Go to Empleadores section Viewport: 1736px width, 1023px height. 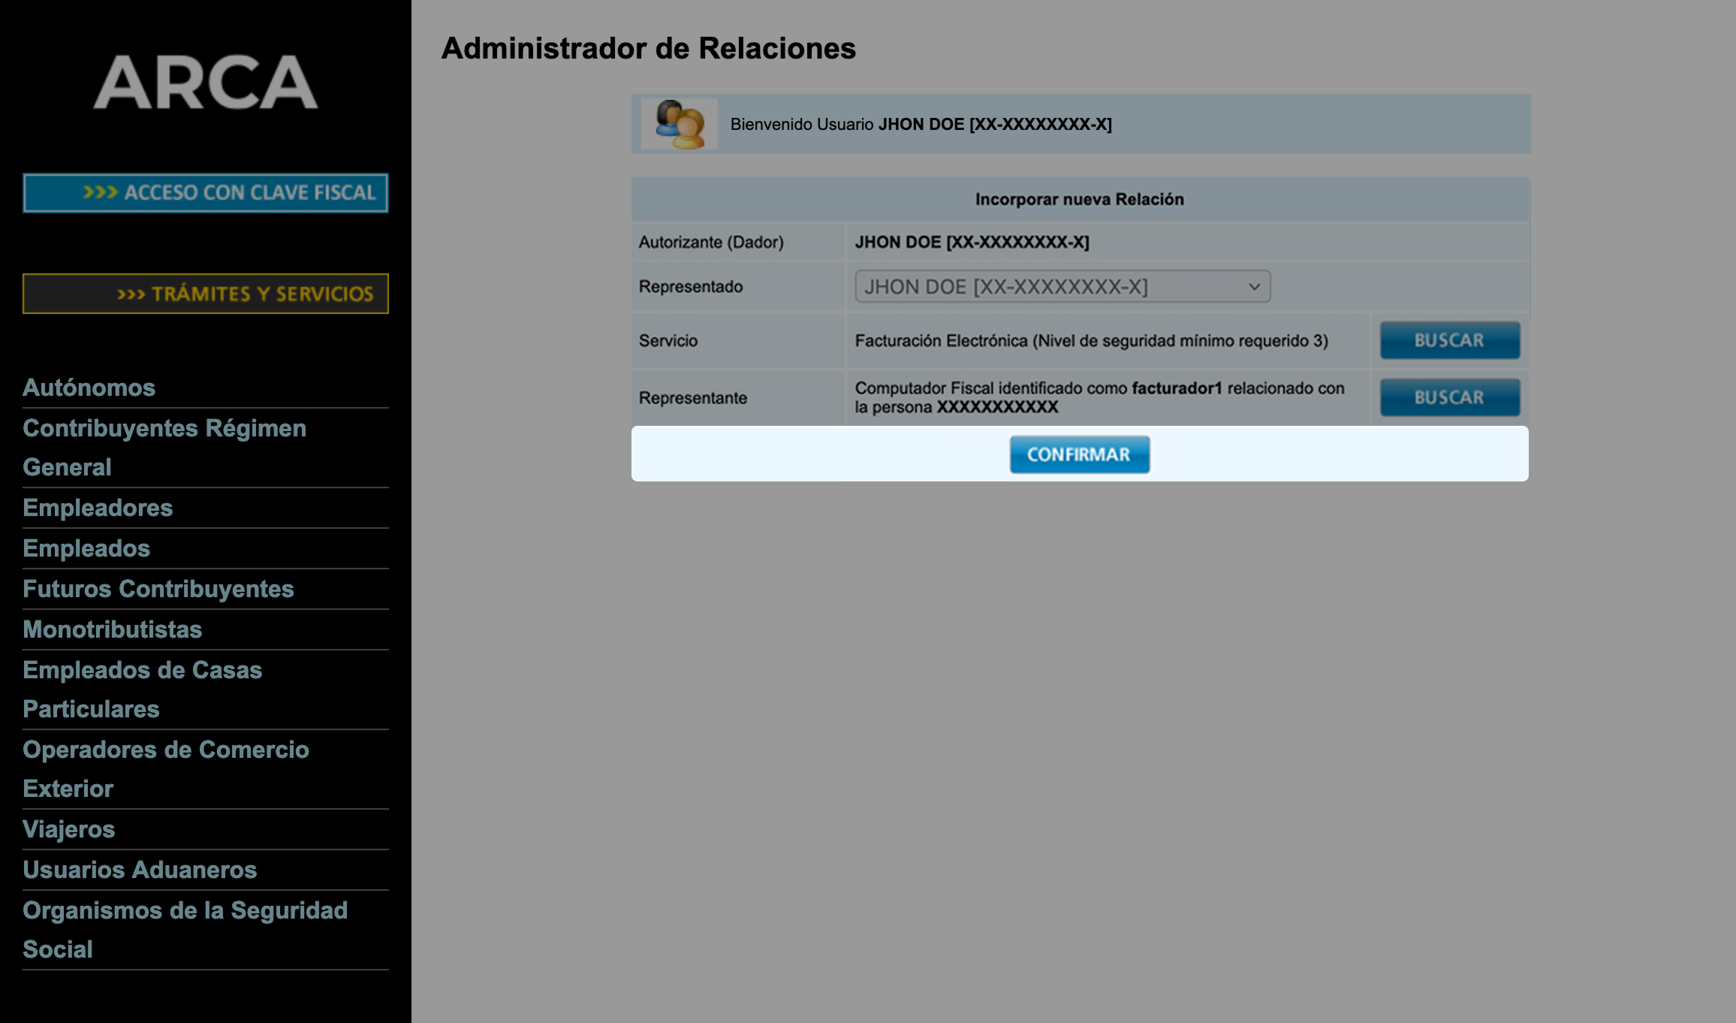pos(98,508)
